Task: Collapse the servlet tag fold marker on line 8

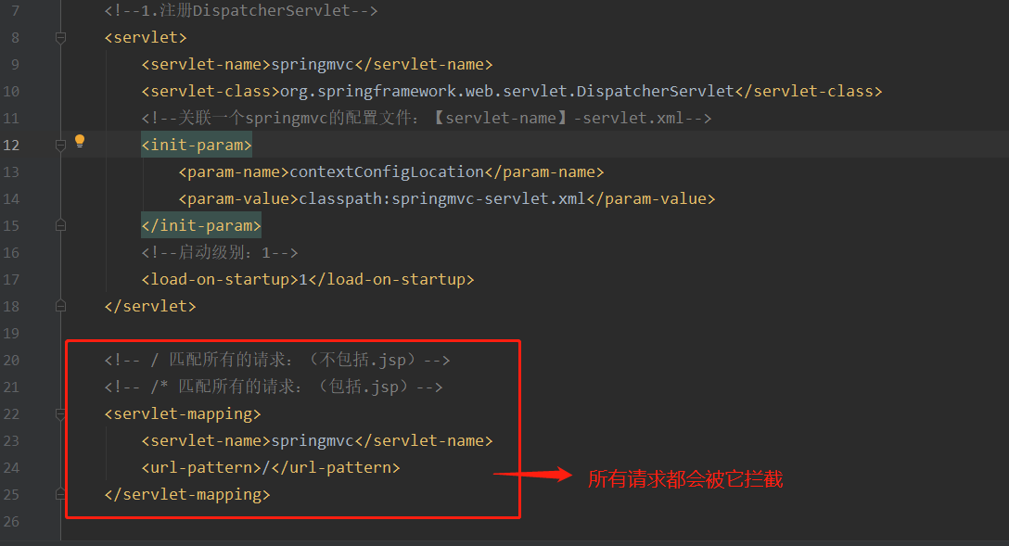Action: coord(60,38)
